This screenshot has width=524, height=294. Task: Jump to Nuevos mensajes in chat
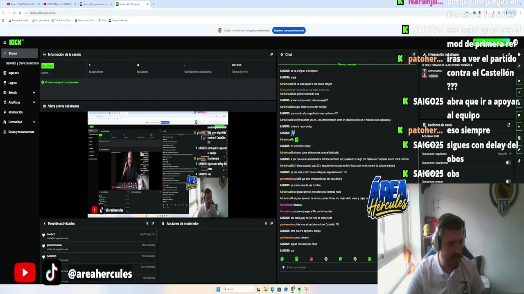click(347, 65)
